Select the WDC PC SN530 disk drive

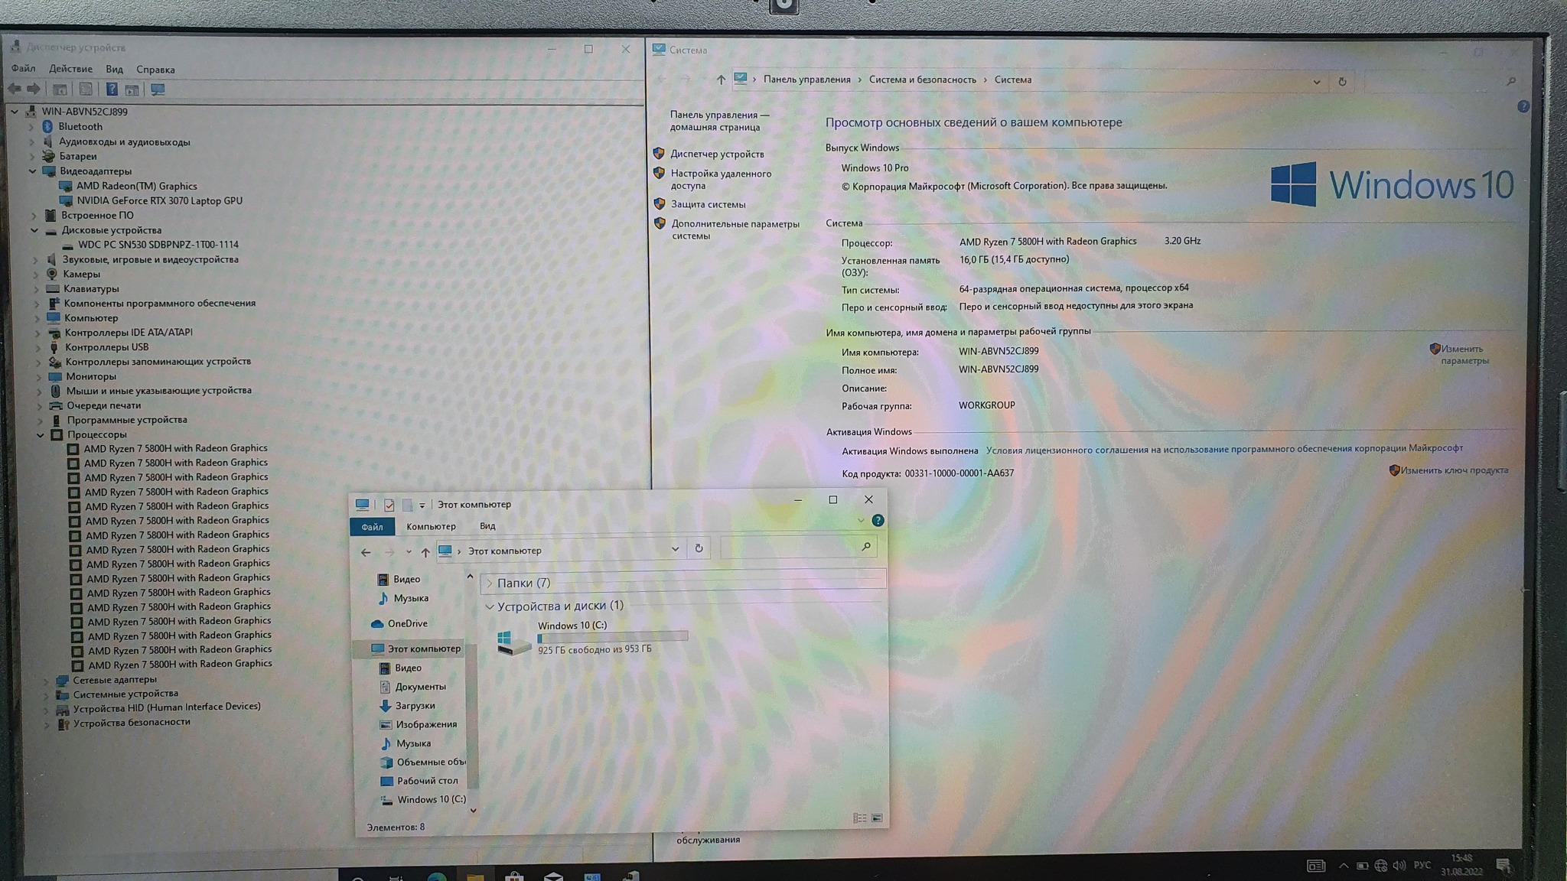pyautogui.click(x=158, y=245)
